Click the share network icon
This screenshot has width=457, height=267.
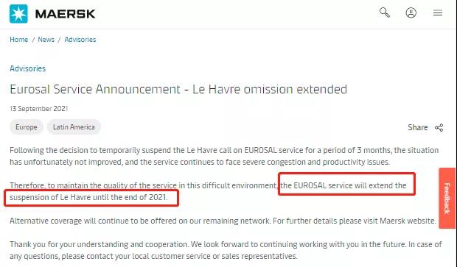pyautogui.click(x=439, y=127)
